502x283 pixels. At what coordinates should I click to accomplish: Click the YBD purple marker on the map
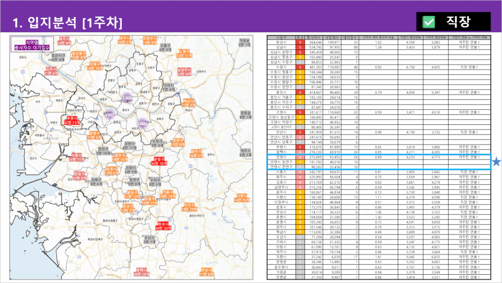[x=109, y=114]
